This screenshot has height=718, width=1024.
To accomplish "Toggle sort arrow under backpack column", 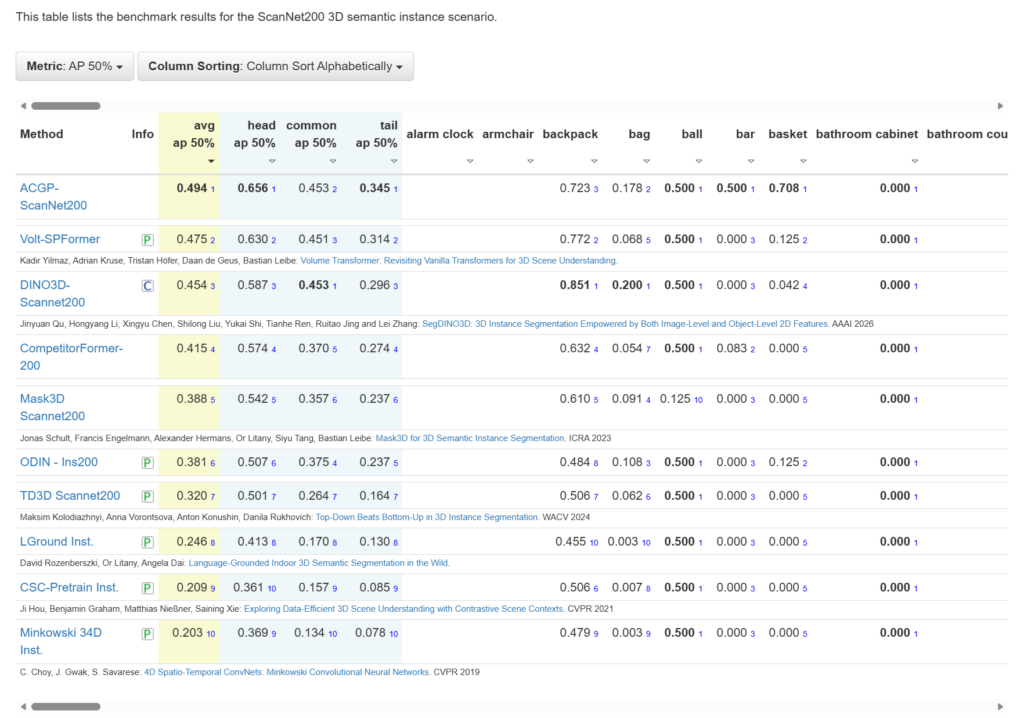I will (x=594, y=161).
